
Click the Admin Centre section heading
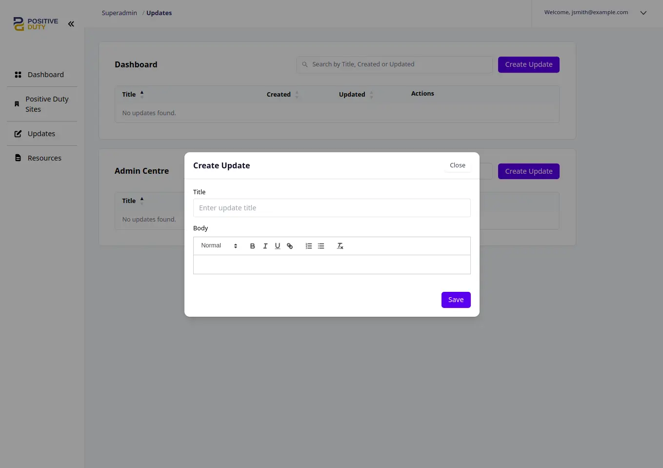[x=141, y=171]
